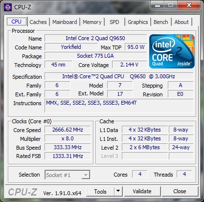The height and width of the screenshot is (202, 204).
Task: Click the processor Name field
Action: 95,38
